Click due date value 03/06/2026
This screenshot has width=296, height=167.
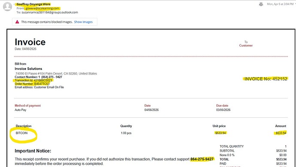pyautogui.click(x=224, y=110)
